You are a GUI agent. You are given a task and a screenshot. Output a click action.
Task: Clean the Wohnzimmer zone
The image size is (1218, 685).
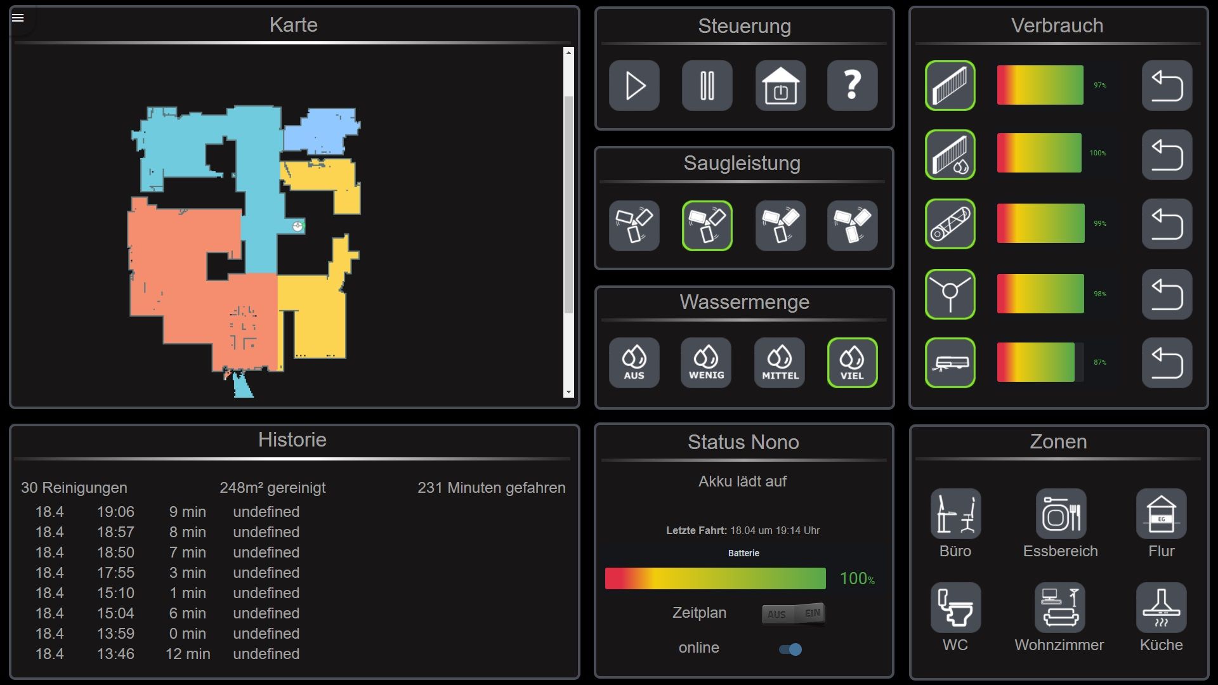pyautogui.click(x=1059, y=608)
